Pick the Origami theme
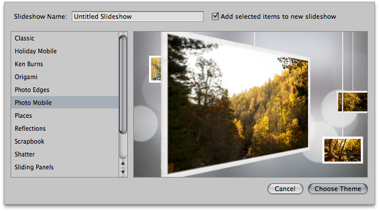The height and width of the screenshot is (211, 379). 65,77
